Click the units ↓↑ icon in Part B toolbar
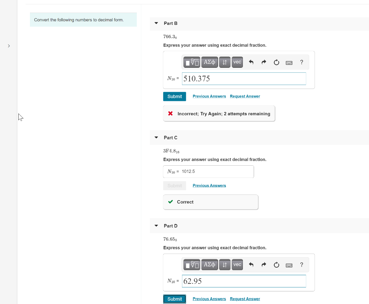This screenshot has height=304, width=369. tap(224, 62)
